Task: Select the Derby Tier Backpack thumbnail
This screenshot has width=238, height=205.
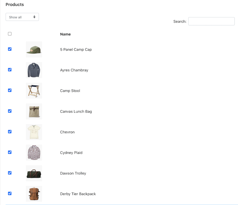Action: tap(34, 194)
